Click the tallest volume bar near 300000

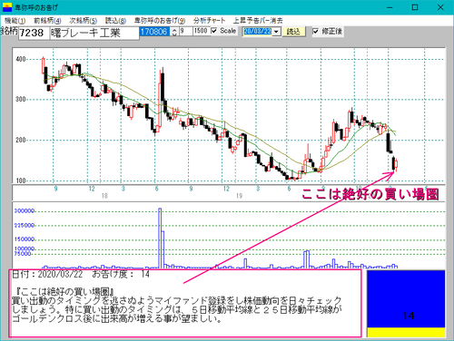tap(160, 239)
